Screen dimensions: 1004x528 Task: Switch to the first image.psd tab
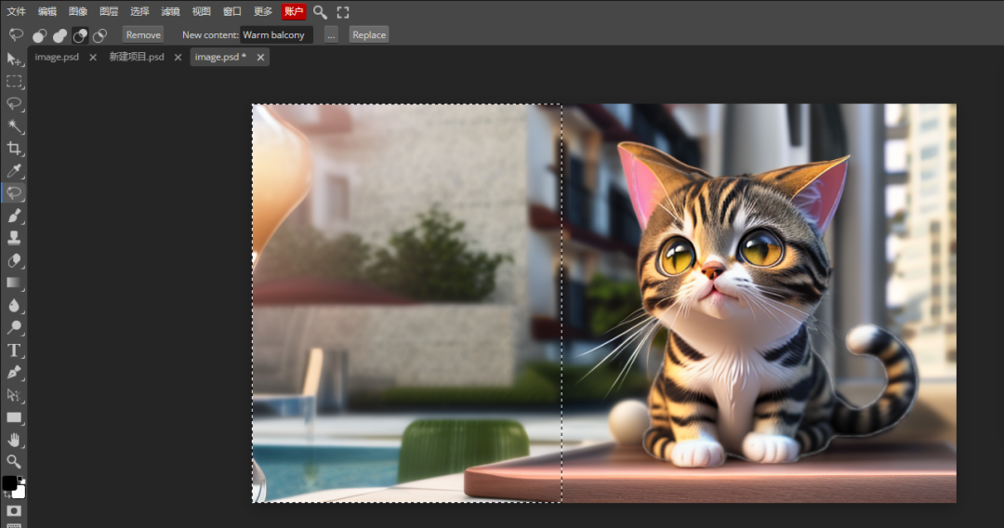point(57,57)
